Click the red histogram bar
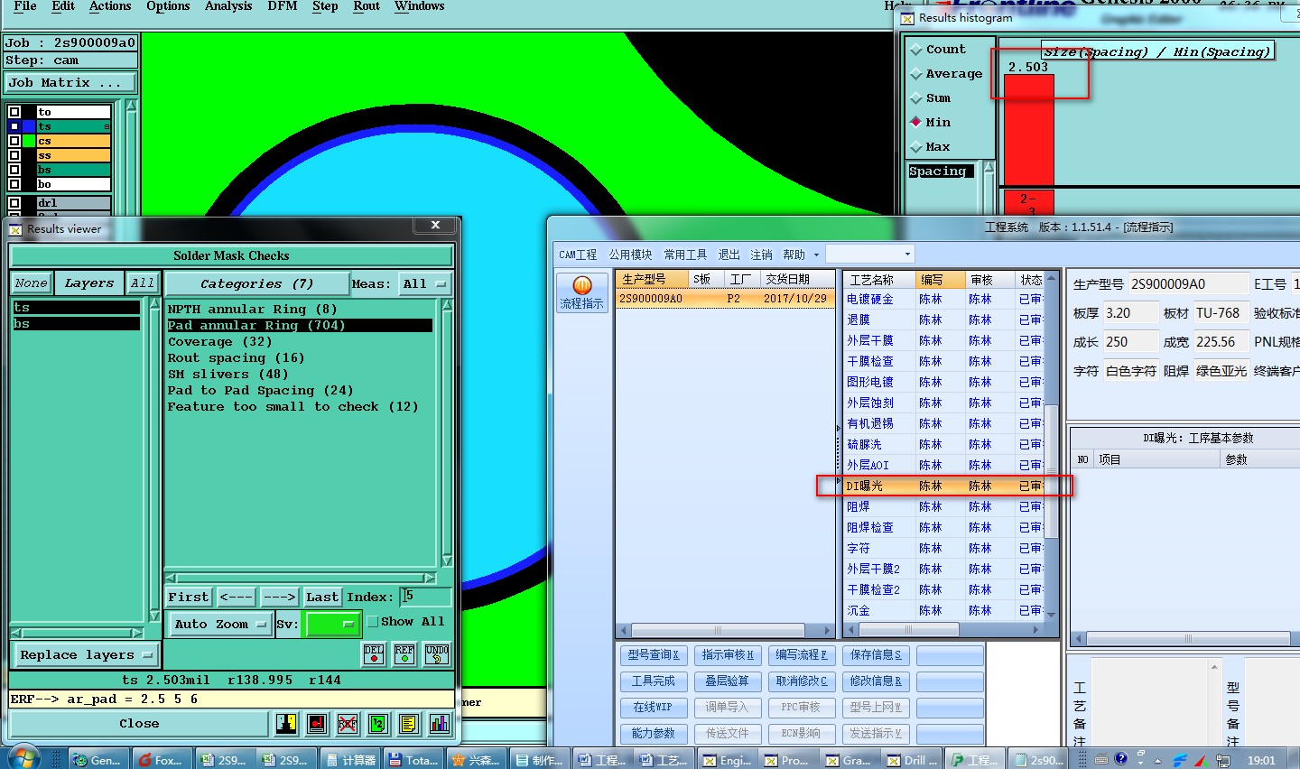The image size is (1300, 769). click(x=1029, y=130)
